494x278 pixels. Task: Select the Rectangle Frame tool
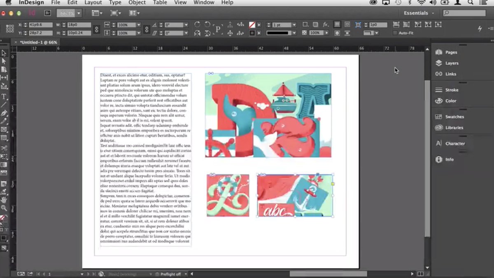click(4, 129)
